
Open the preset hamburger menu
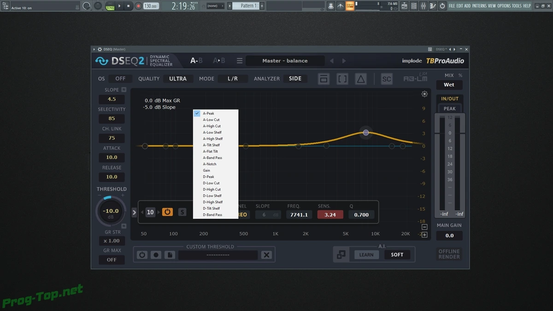[x=240, y=61]
